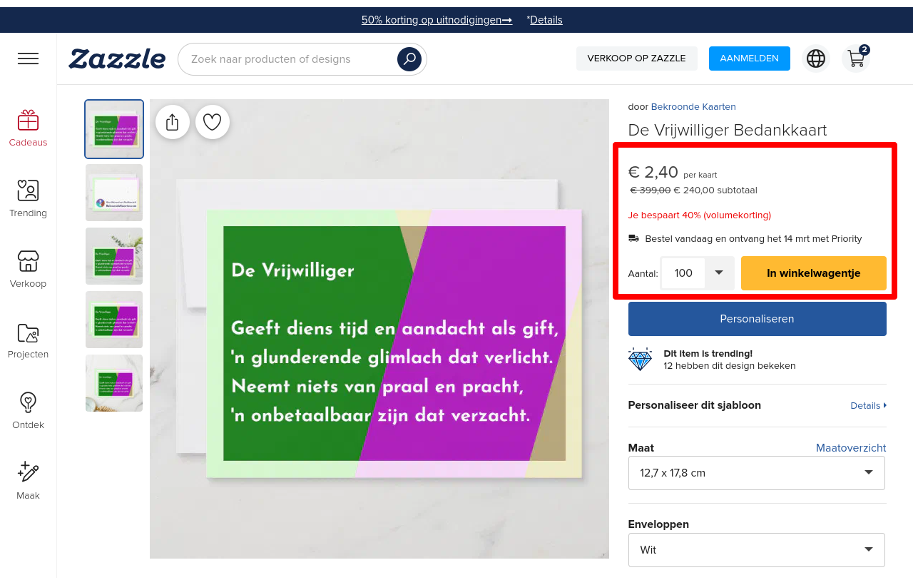Image resolution: width=913 pixels, height=585 pixels.
Task: Click the Personaliseren button
Action: 757,319
